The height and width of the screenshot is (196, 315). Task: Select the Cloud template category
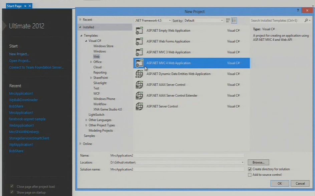97,67
